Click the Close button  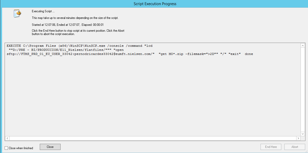coord(50,147)
